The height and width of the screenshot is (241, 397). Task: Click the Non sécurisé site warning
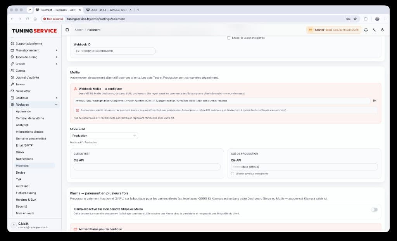(x=53, y=19)
